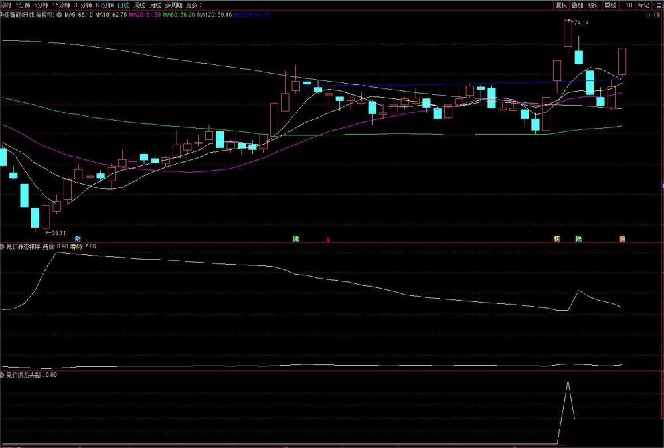Screen dimensions: 664x448
Task: Expand the 竞价抓龙头副 indicator dropdown
Action: pos(2,375)
